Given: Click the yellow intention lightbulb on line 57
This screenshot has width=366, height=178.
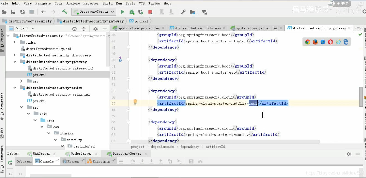Looking at the screenshot, I should [x=135, y=102].
